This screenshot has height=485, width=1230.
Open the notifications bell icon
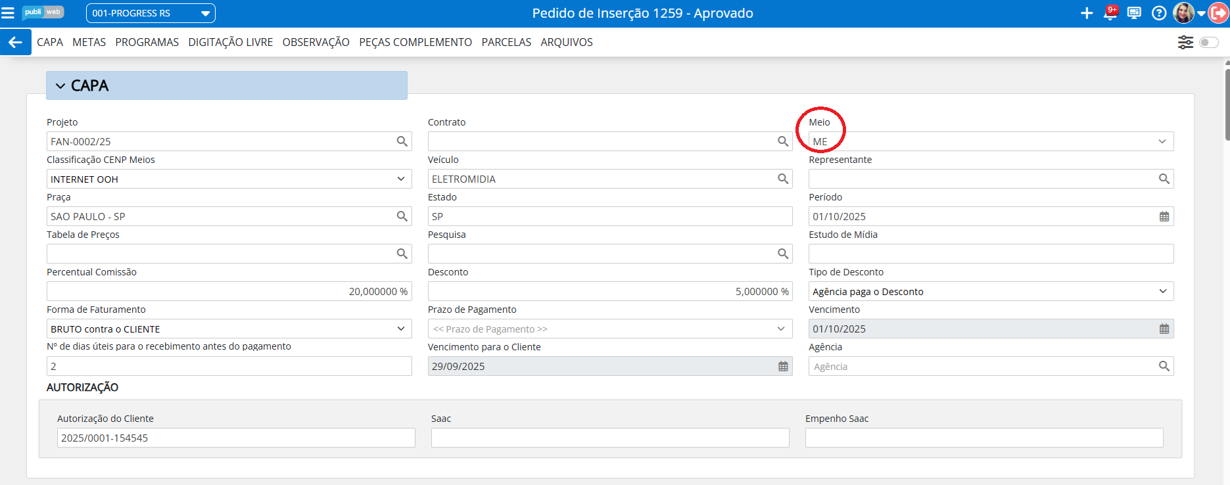tap(1110, 13)
